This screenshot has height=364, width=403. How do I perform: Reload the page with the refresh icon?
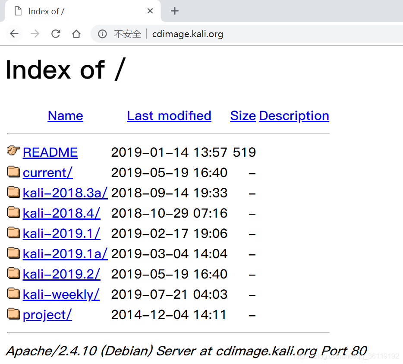56,34
